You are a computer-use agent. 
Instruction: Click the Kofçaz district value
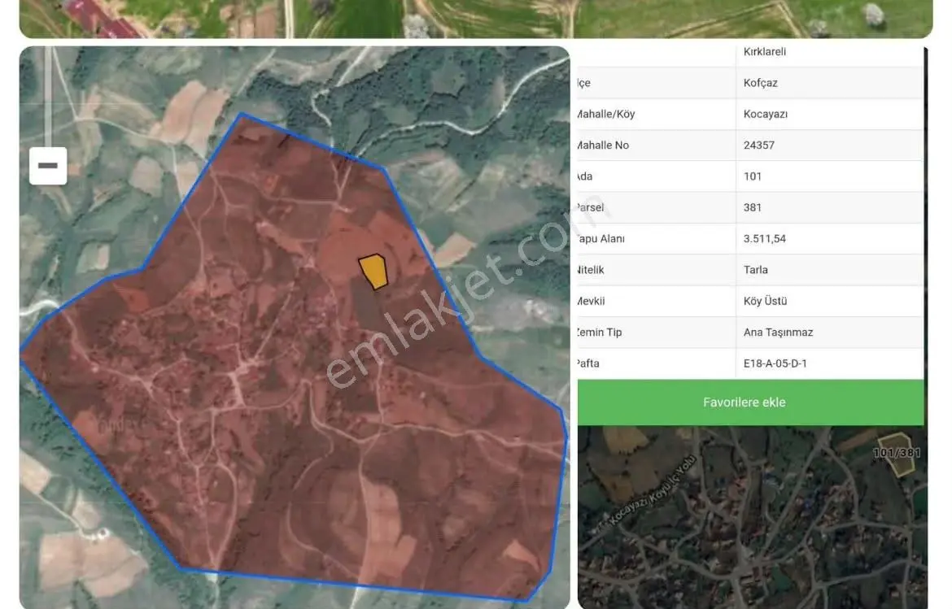(760, 83)
